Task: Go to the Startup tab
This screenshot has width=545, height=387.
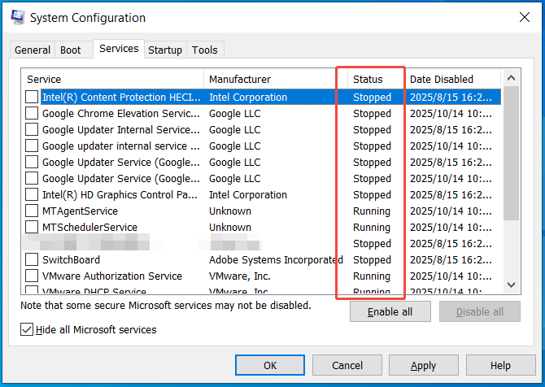Action: point(165,50)
